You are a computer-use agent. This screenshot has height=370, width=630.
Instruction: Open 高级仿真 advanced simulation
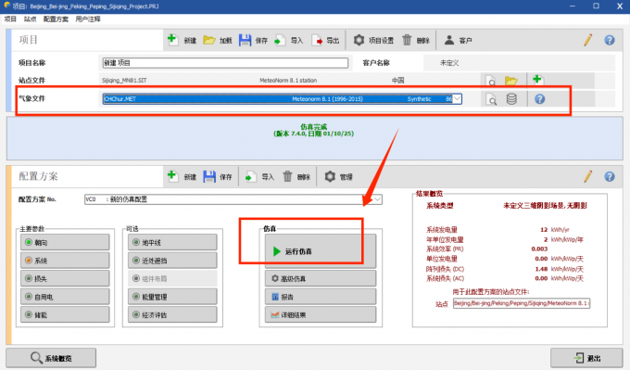pos(321,279)
